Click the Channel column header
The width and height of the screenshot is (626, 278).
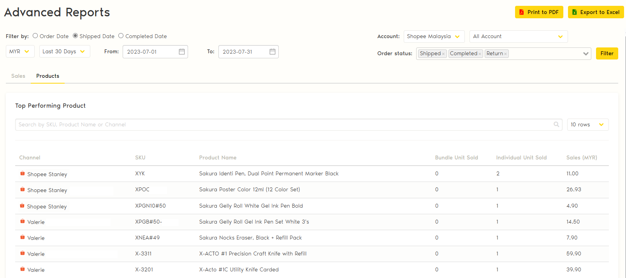pos(30,157)
